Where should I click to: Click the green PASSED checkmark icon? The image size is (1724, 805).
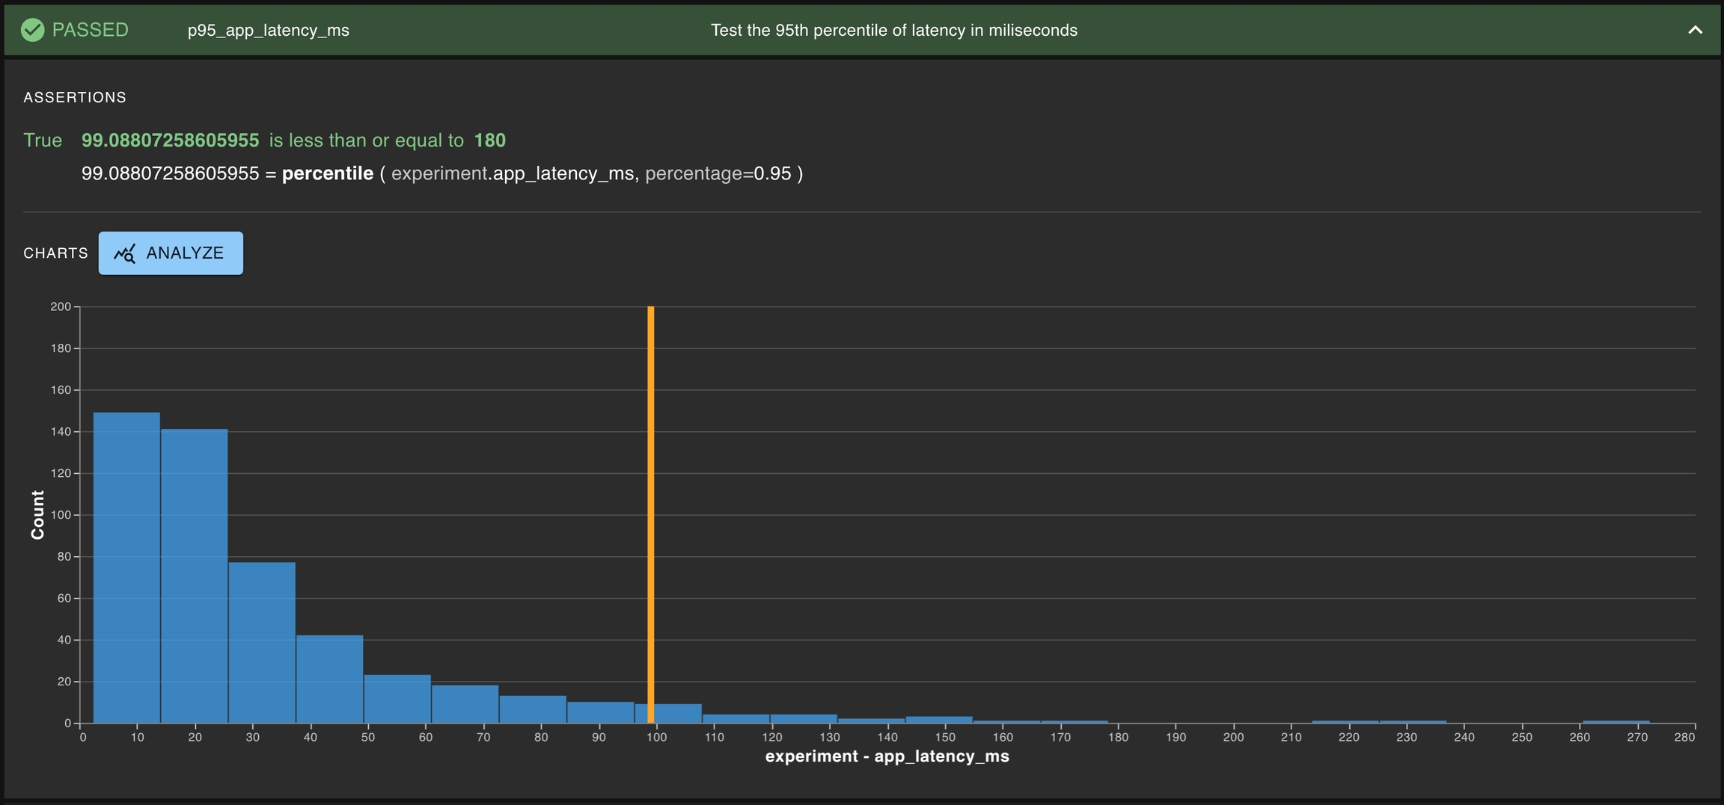(x=32, y=30)
